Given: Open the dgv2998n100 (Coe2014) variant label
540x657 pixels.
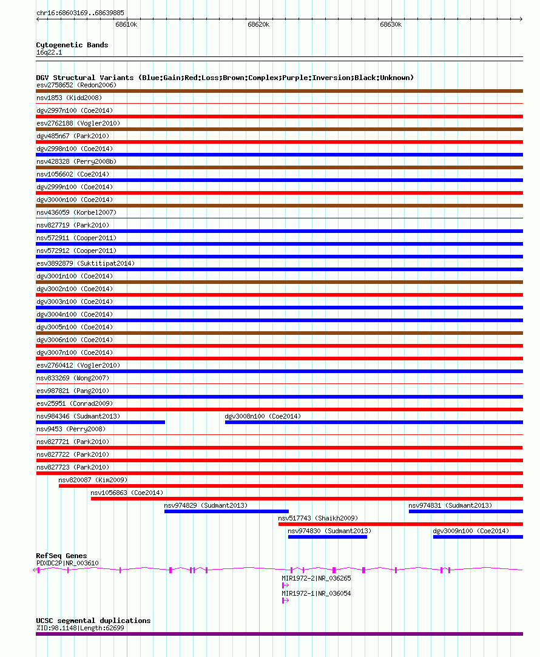Looking at the screenshot, I should click(x=75, y=149).
